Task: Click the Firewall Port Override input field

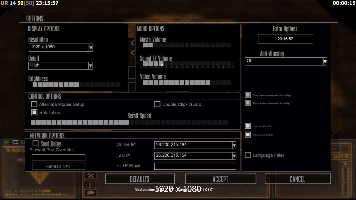Action: [x=58, y=157]
